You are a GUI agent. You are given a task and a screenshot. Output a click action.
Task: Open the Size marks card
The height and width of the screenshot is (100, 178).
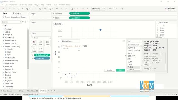(x=41, y=43)
